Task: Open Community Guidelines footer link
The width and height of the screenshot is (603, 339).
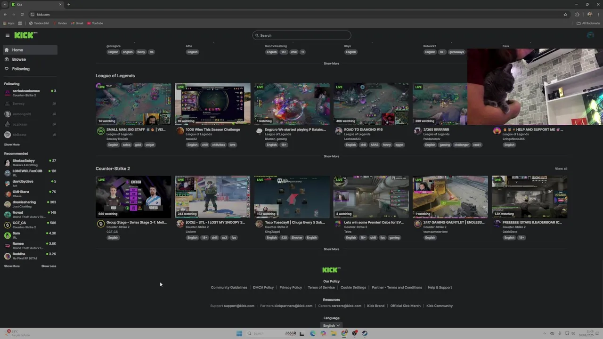Action: point(229,287)
